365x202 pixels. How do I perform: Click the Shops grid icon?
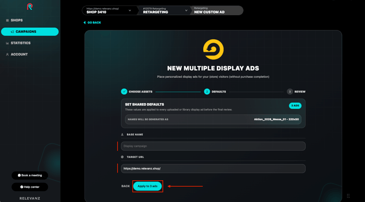7,21
